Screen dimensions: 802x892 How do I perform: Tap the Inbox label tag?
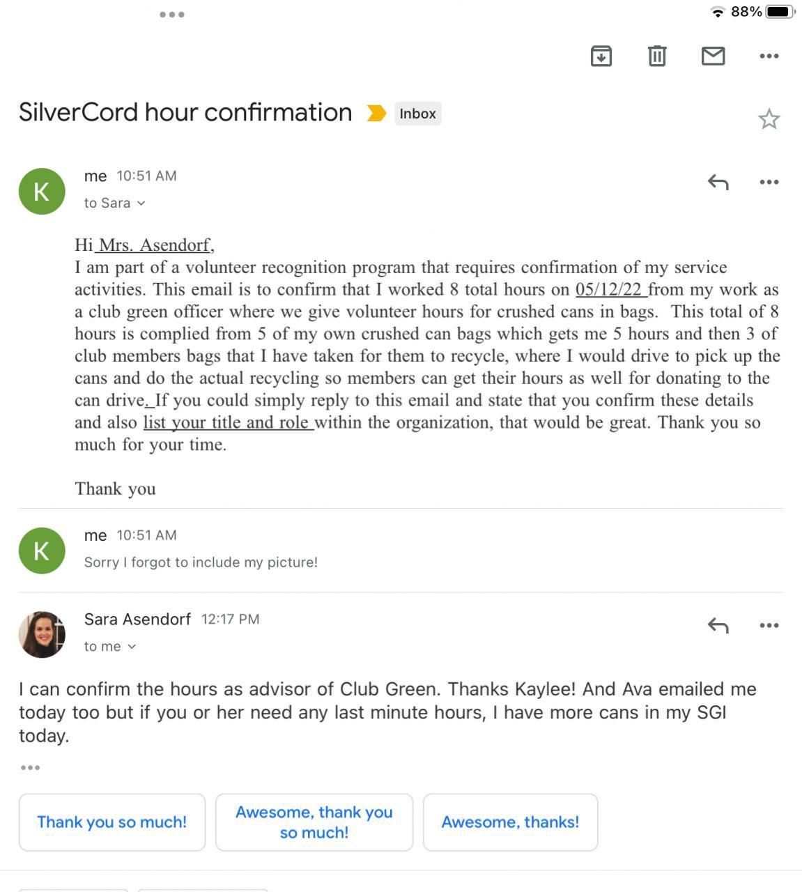(x=417, y=114)
